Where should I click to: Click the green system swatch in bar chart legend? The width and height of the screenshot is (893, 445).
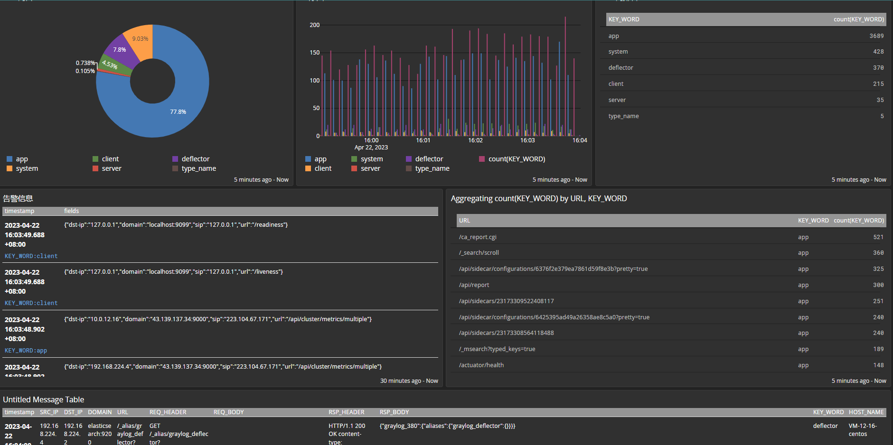(x=354, y=159)
